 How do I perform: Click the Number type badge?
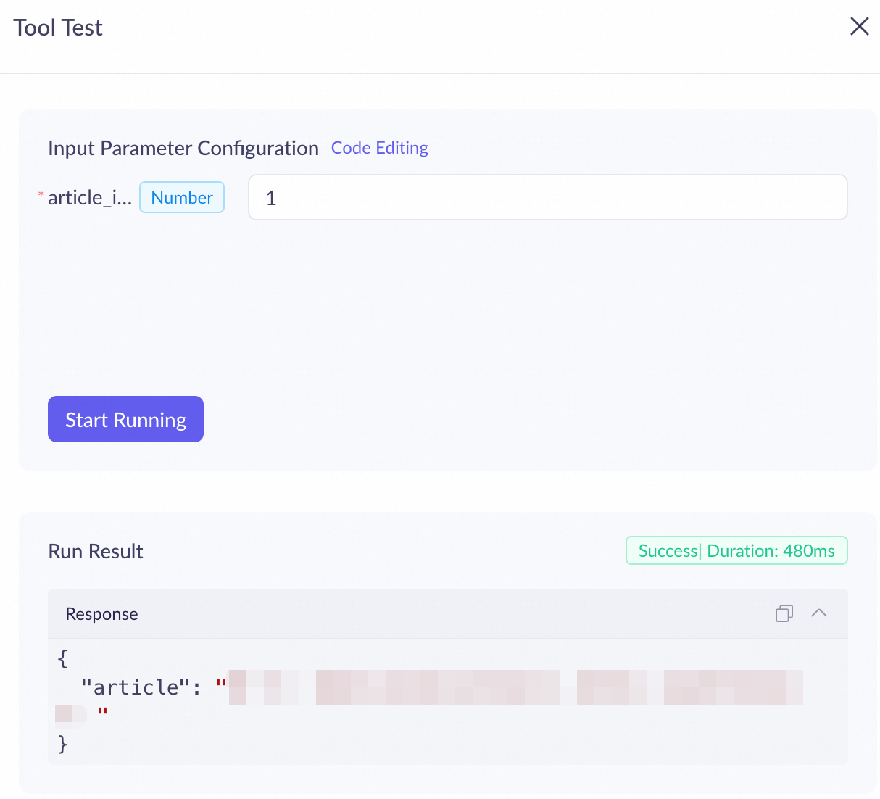tap(182, 197)
